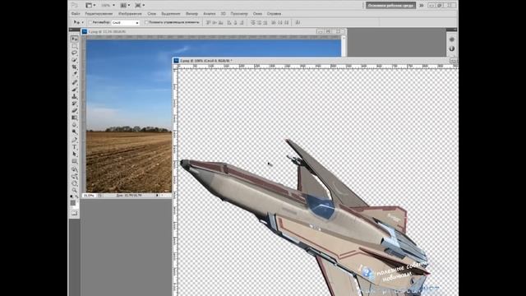Screen dimensions: 526x296
Task: Select the 3D Camera Rotate tool
Action: tap(74, 176)
